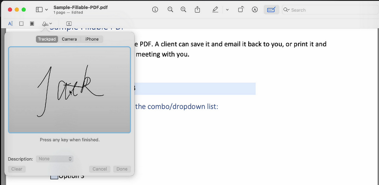The image size is (379, 185).
Task: Add a Text box with the text tool
Action: coord(69,23)
